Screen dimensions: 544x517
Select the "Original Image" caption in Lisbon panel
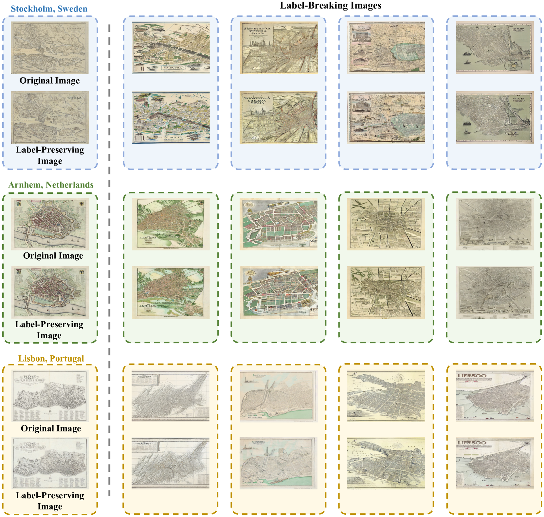pyautogui.click(x=51, y=428)
